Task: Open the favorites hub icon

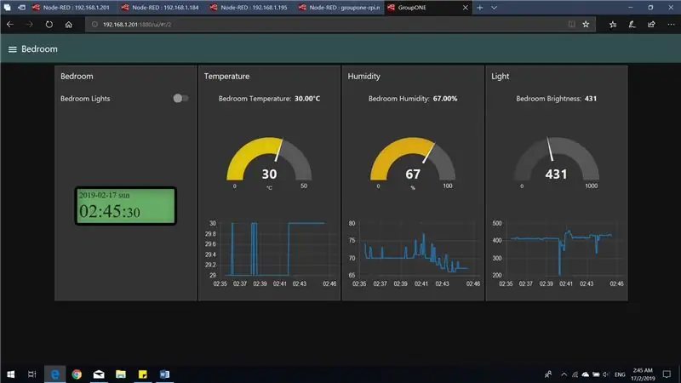Action: click(x=613, y=25)
